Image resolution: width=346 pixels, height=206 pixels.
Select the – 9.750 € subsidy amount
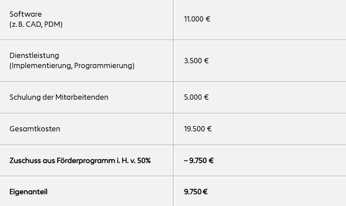pyautogui.click(x=199, y=161)
